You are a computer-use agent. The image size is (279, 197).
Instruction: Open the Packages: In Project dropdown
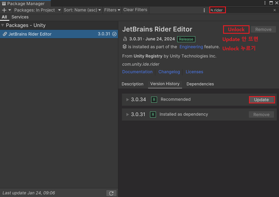point(37,10)
